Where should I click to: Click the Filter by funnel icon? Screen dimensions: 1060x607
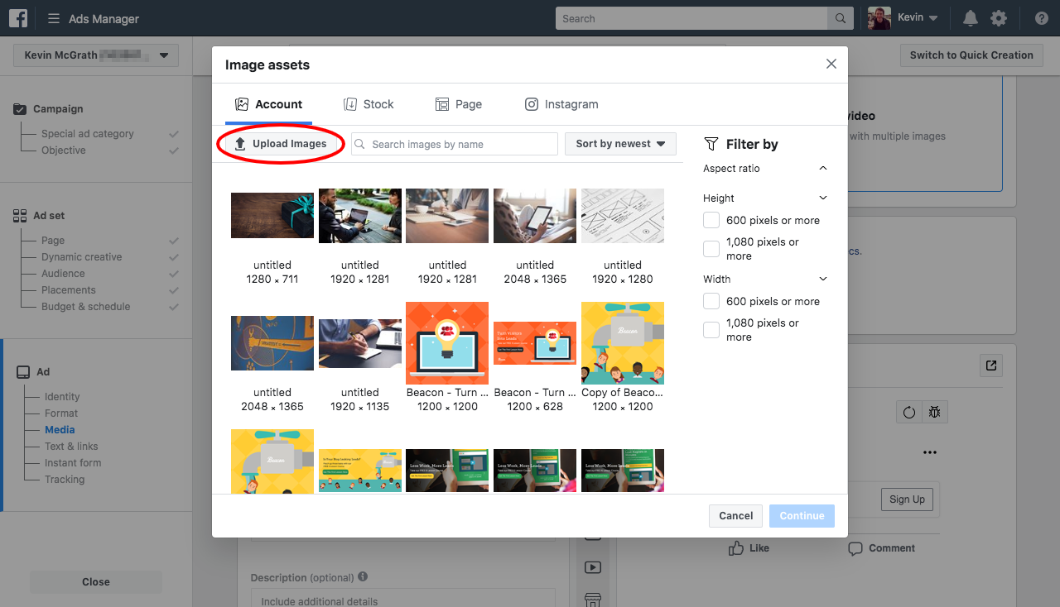pyautogui.click(x=712, y=144)
